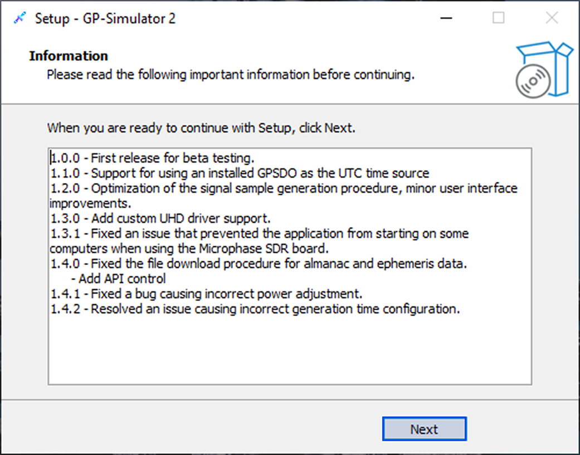
Task: Click the greyed-out maximize button
Action: 498,18
